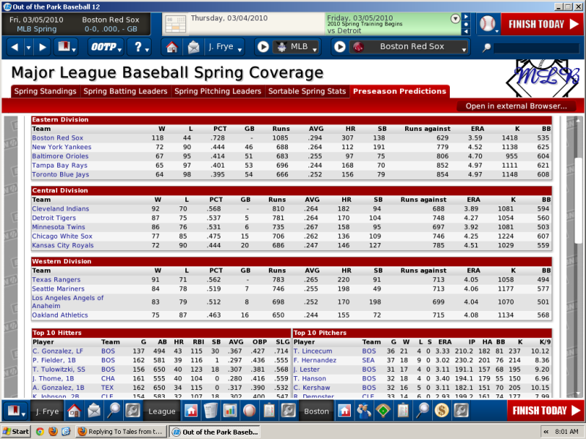Click the house icon next to J. Frye in bottom bar
This screenshot has width=586, height=439.
[74, 411]
